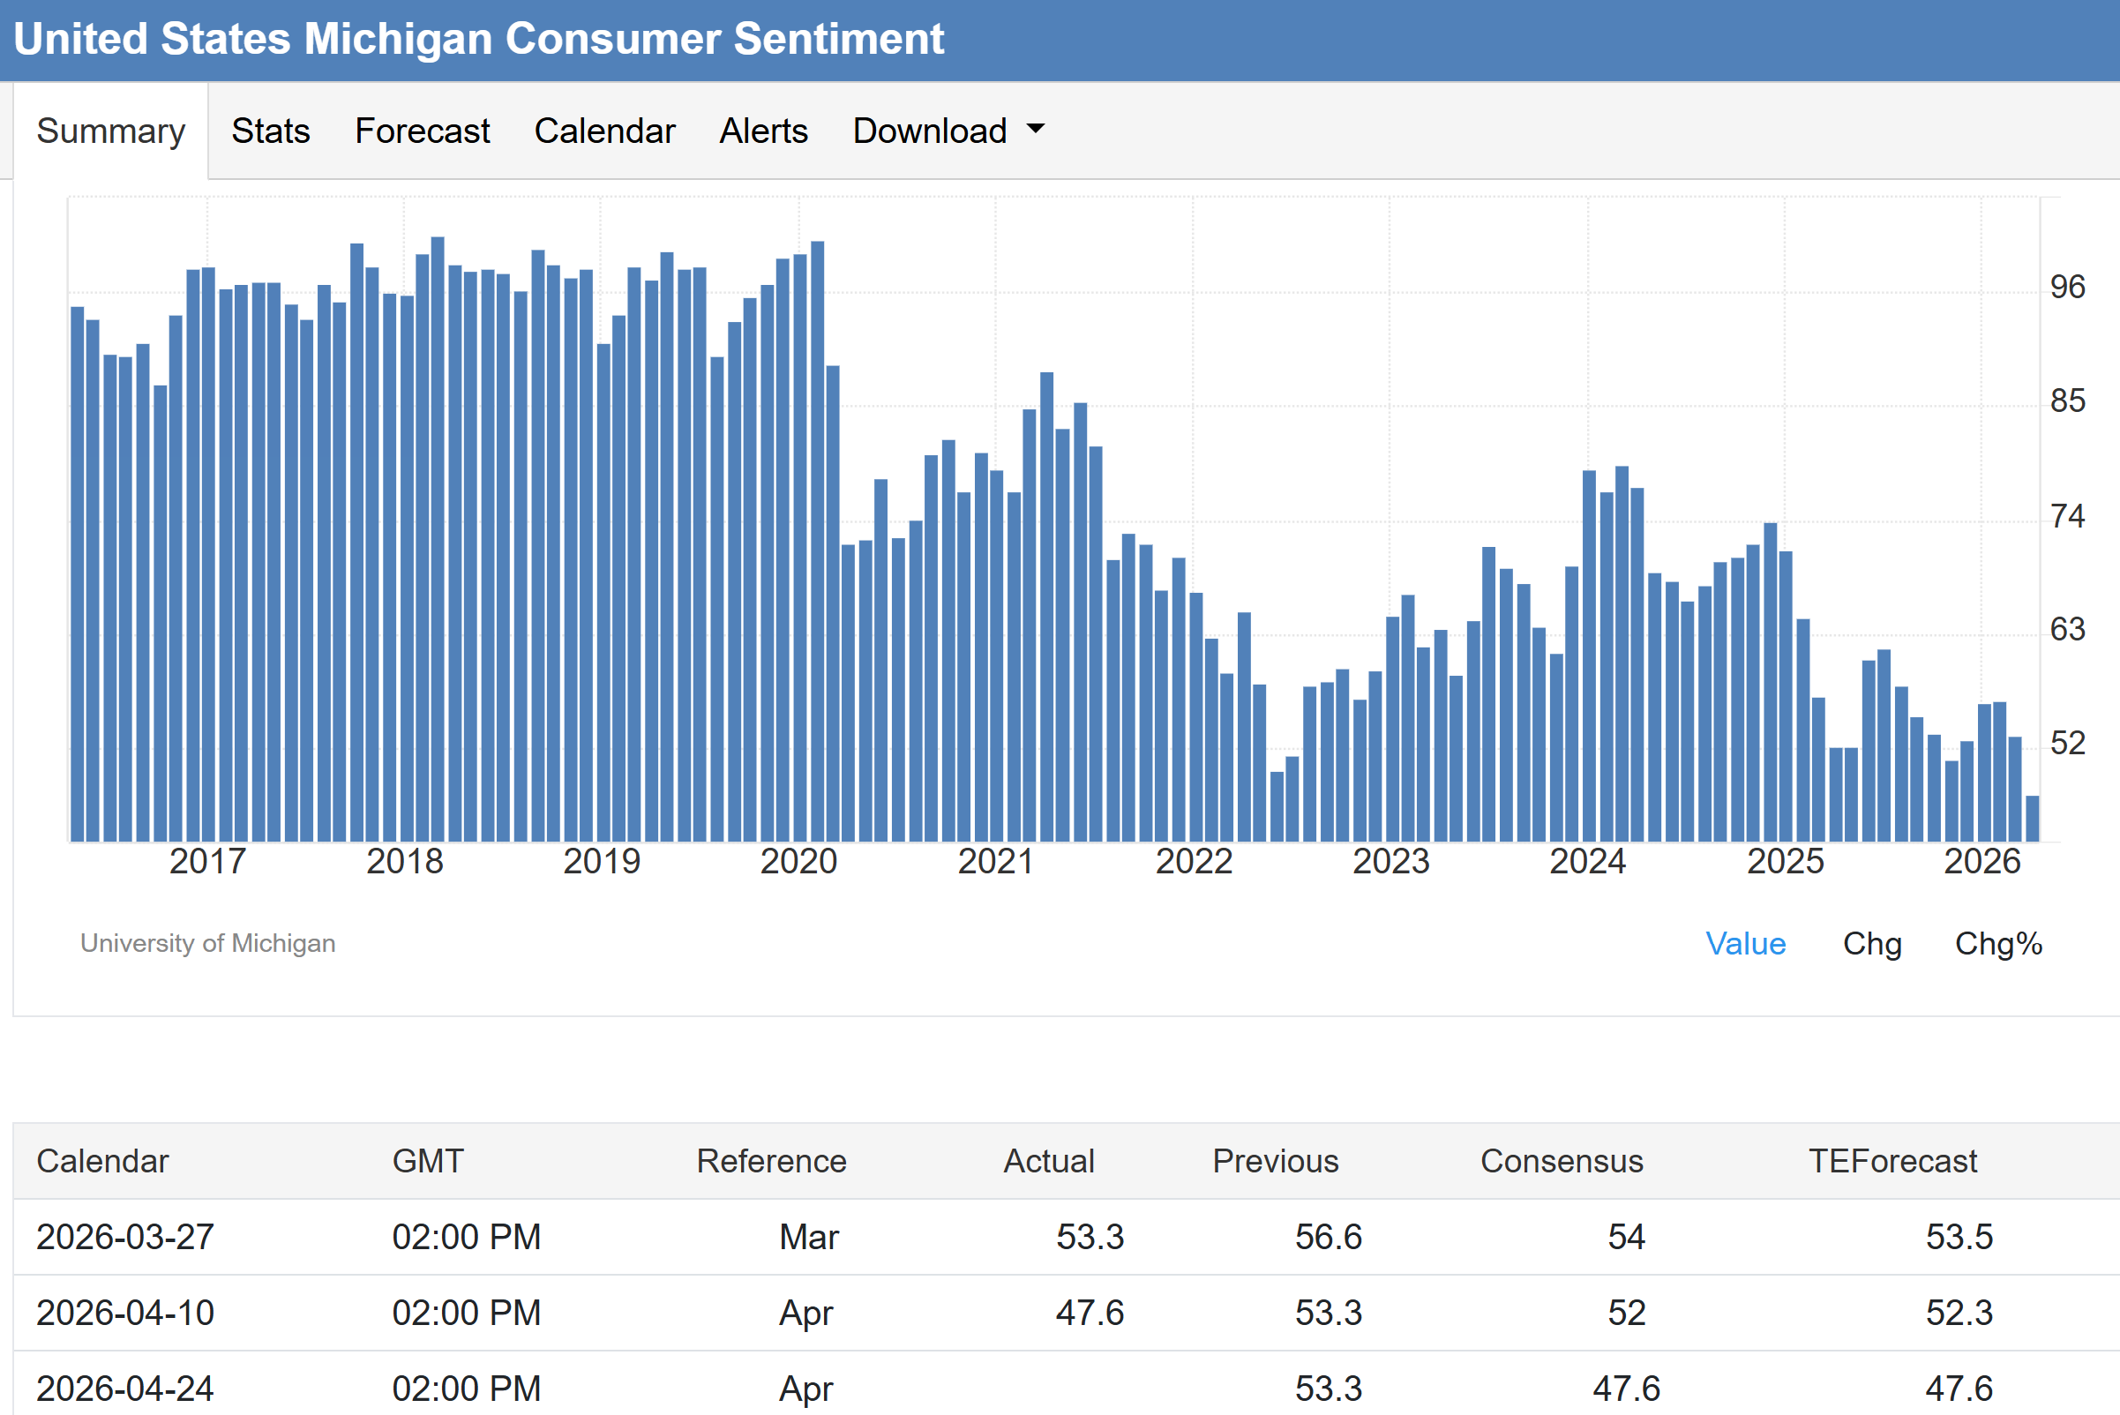This screenshot has width=2120, height=1415.
Task: Open the 2026-03-27 calendar row
Action: tap(124, 1236)
